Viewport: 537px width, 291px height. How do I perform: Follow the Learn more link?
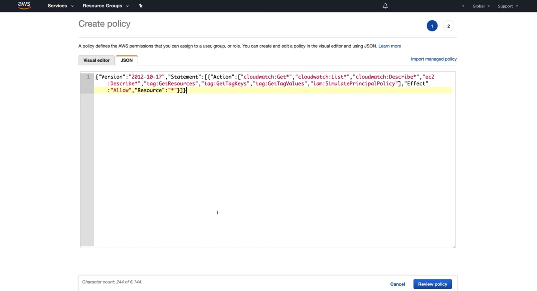pyautogui.click(x=390, y=46)
